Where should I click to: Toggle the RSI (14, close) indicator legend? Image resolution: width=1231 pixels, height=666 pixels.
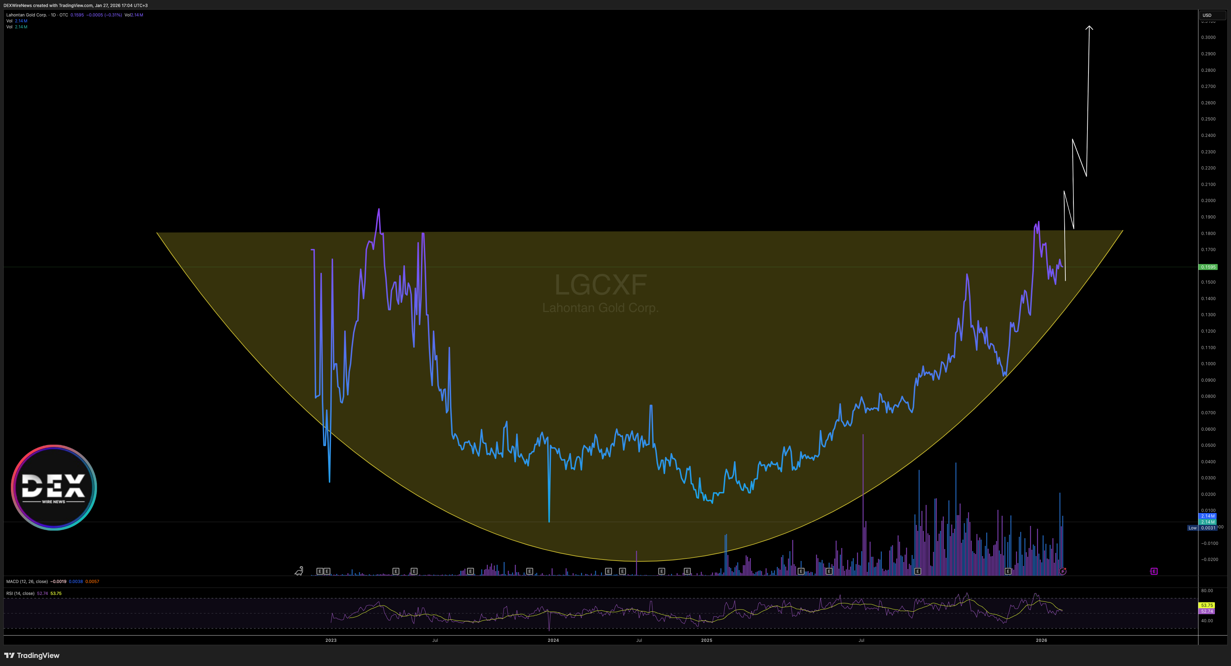pos(20,594)
